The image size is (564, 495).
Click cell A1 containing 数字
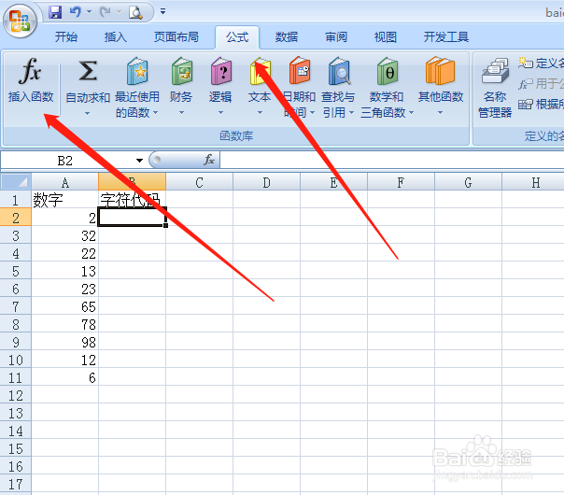click(64, 200)
